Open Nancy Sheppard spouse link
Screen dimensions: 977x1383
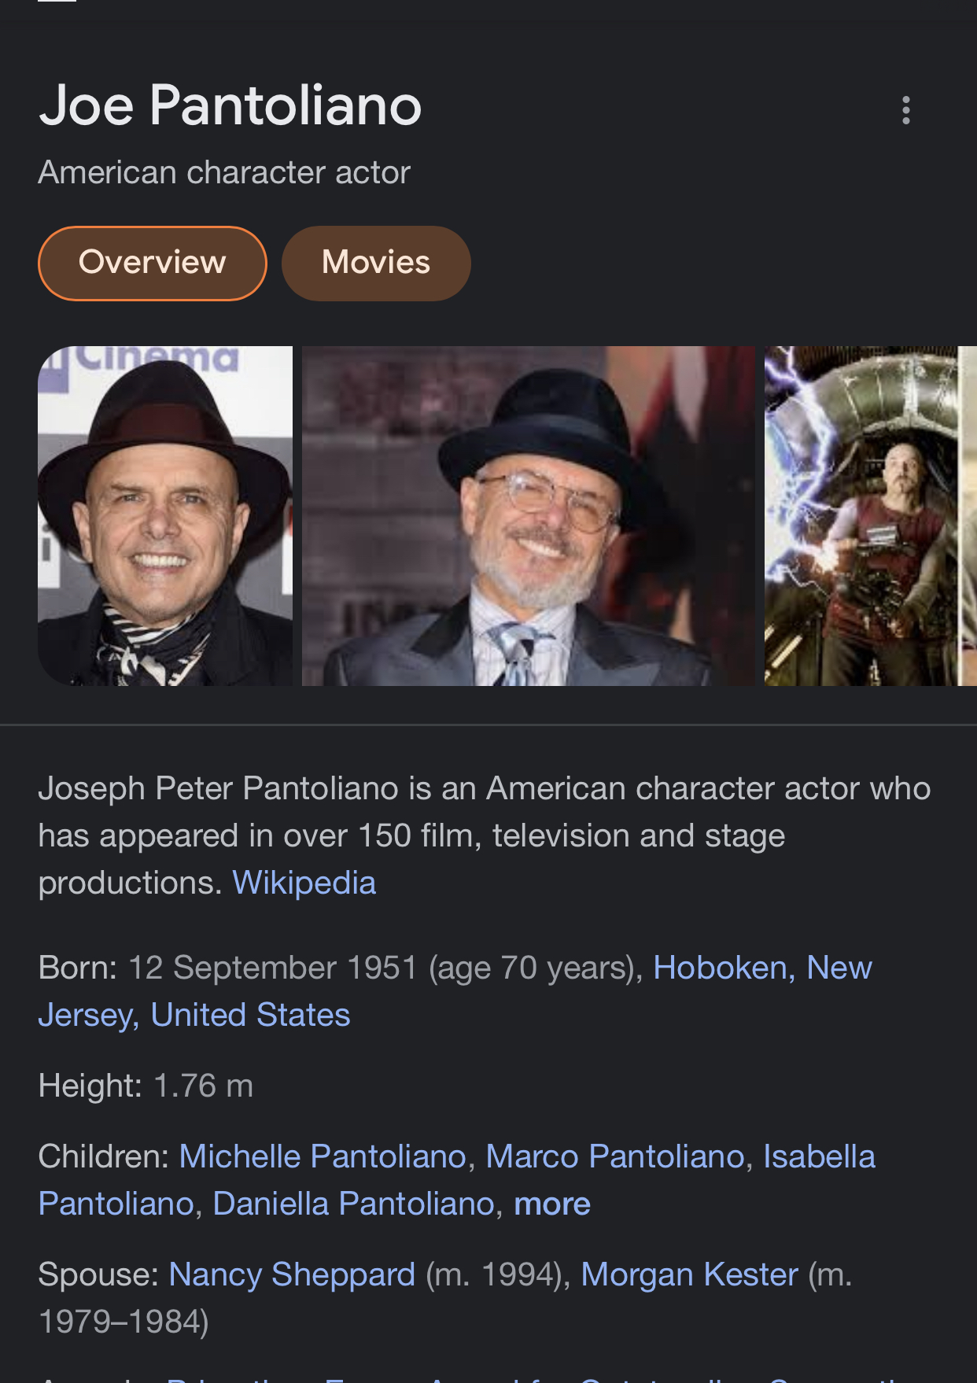pyautogui.click(x=292, y=1274)
